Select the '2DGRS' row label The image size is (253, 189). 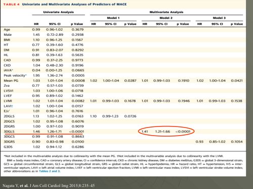click(x=9, y=127)
